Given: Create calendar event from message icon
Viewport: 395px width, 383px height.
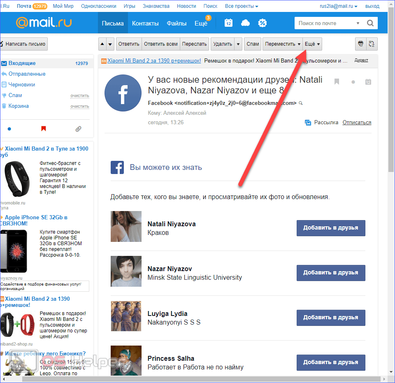Looking at the screenshot, I should (x=368, y=82).
